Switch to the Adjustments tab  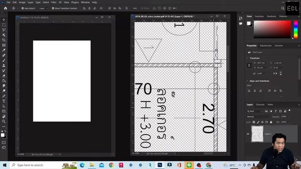point(265,46)
